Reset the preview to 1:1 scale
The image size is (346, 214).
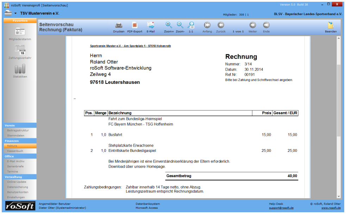[x=191, y=25]
